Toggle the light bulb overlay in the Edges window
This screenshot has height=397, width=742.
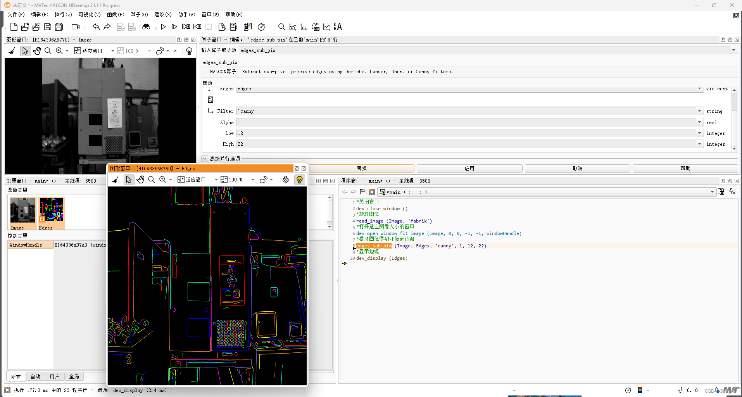300,179
